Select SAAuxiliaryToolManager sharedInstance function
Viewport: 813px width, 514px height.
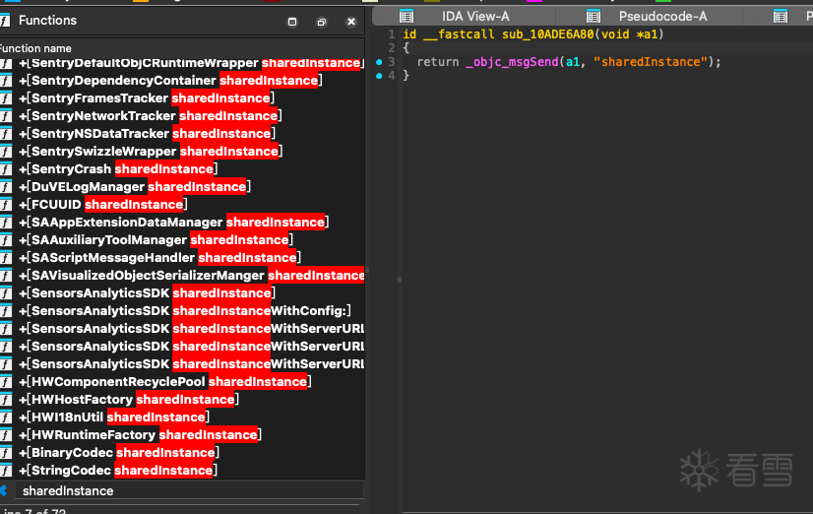point(182,239)
